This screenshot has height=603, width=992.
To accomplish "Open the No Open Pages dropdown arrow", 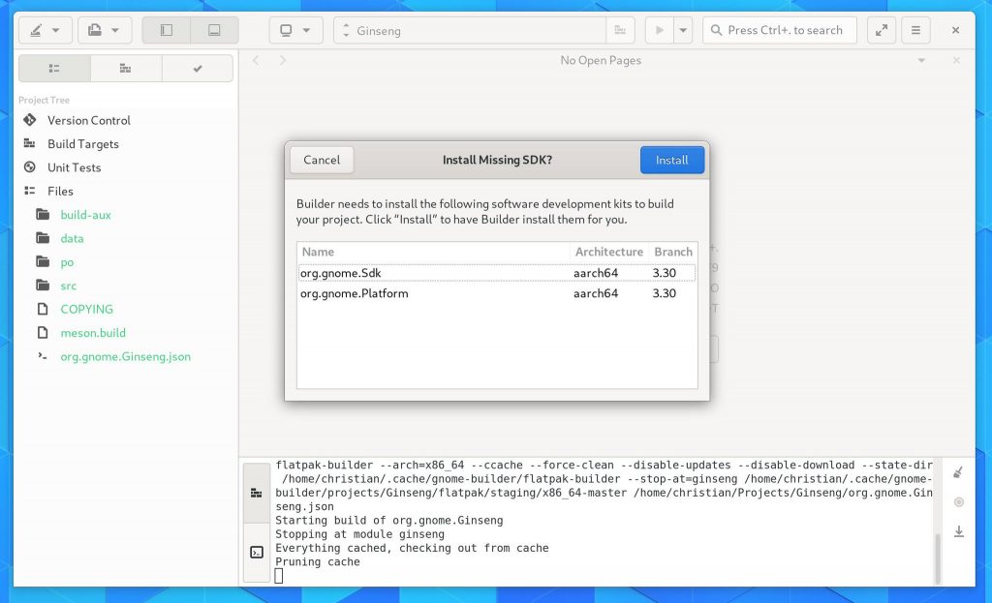I will [x=922, y=61].
